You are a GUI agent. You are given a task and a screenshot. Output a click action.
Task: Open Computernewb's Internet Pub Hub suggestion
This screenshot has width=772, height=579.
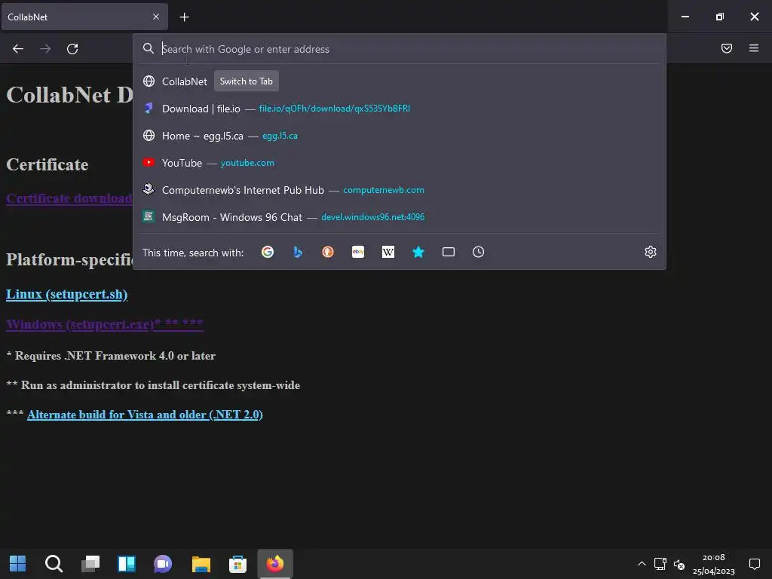400,189
